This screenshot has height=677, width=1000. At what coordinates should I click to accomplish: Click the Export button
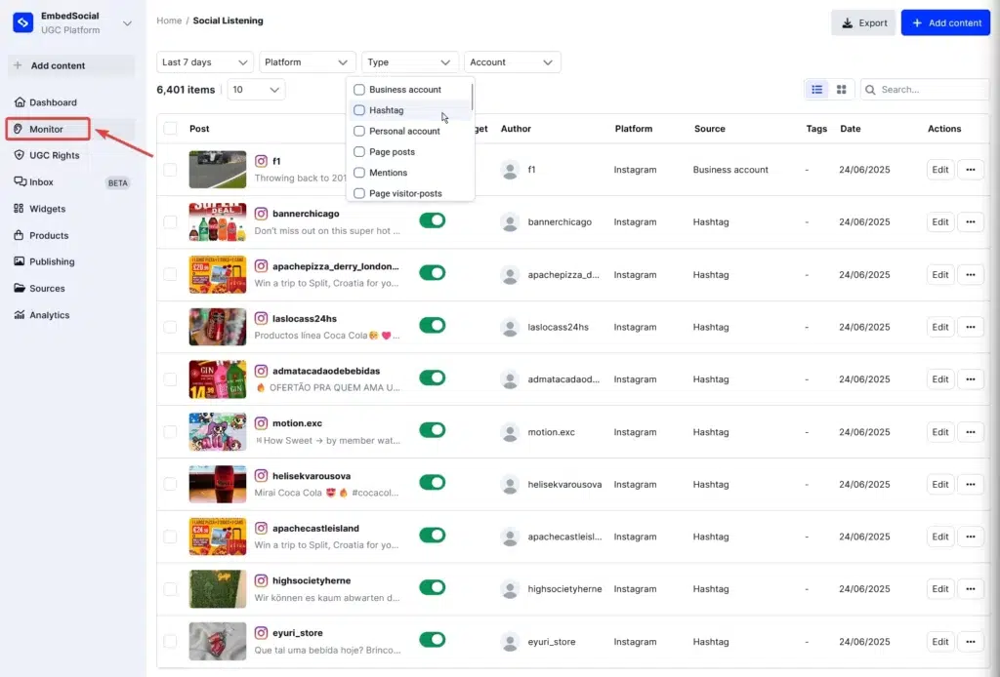point(863,23)
